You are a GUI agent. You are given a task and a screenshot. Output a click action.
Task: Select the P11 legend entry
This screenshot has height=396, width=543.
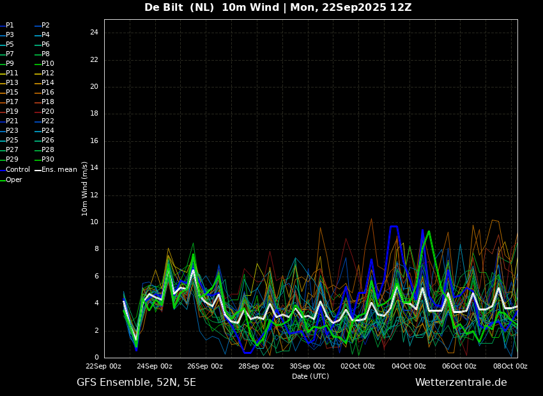point(12,73)
